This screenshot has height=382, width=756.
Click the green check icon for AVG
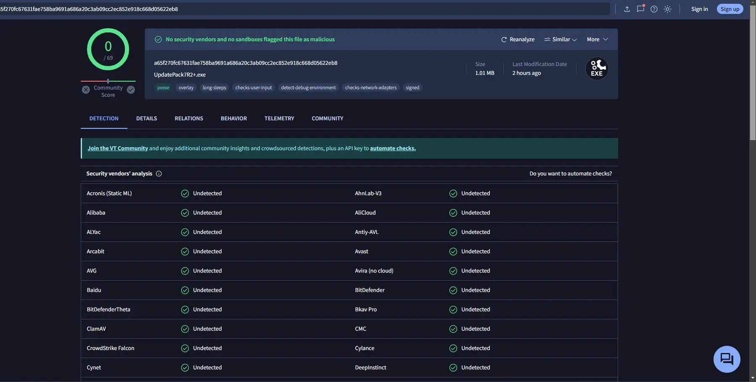(x=185, y=271)
